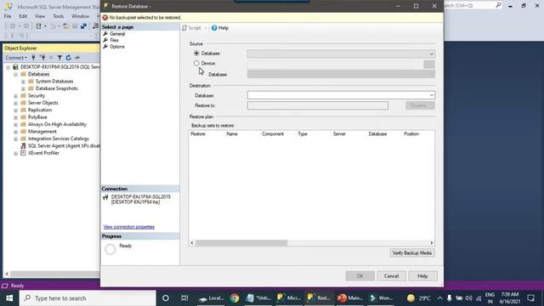Viewport: 544px width, 306px height.
Task: Select the SQL Server Agent node
Action: 64,146
